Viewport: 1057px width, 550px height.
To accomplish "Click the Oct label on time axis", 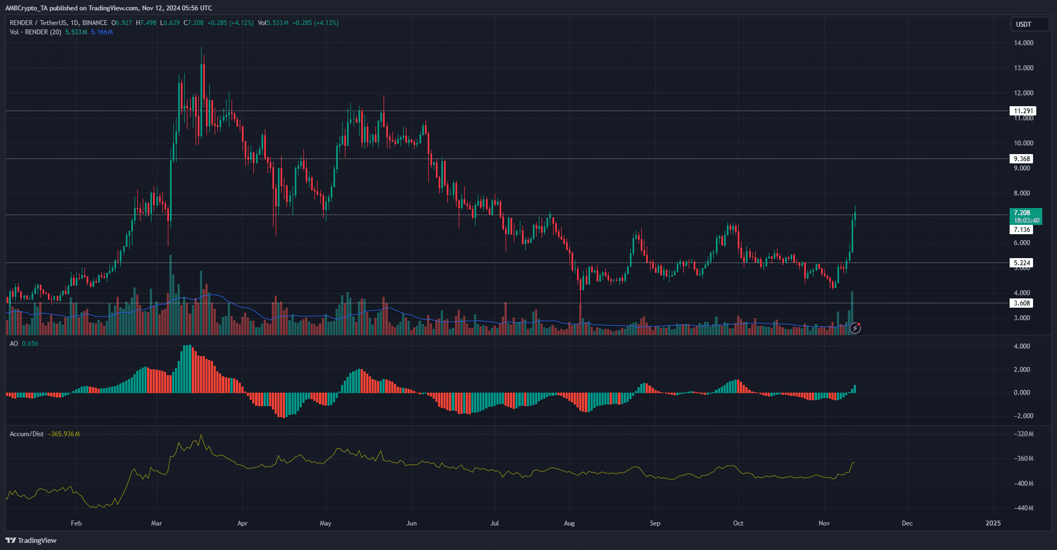I will coord(738,523).
